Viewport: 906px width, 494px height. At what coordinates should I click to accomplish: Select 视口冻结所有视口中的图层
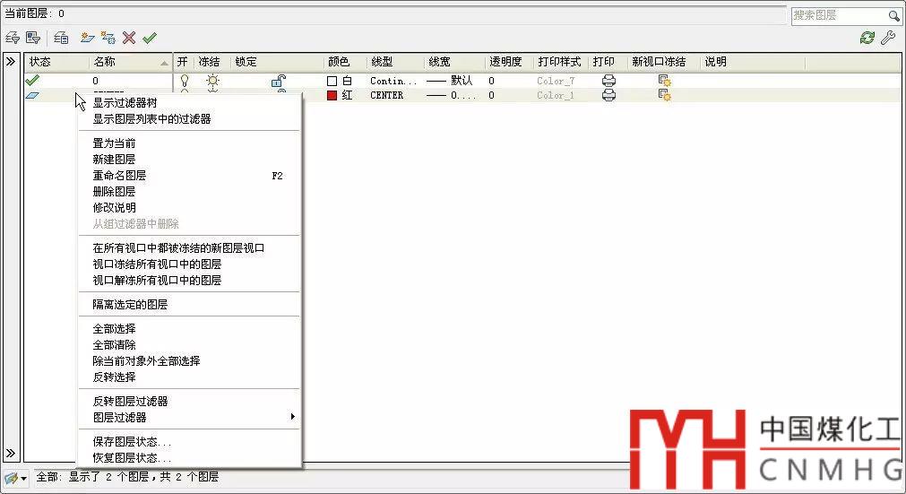click(157, 264)
